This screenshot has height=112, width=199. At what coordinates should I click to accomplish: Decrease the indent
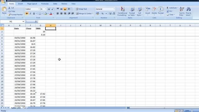tap(69, 14)
